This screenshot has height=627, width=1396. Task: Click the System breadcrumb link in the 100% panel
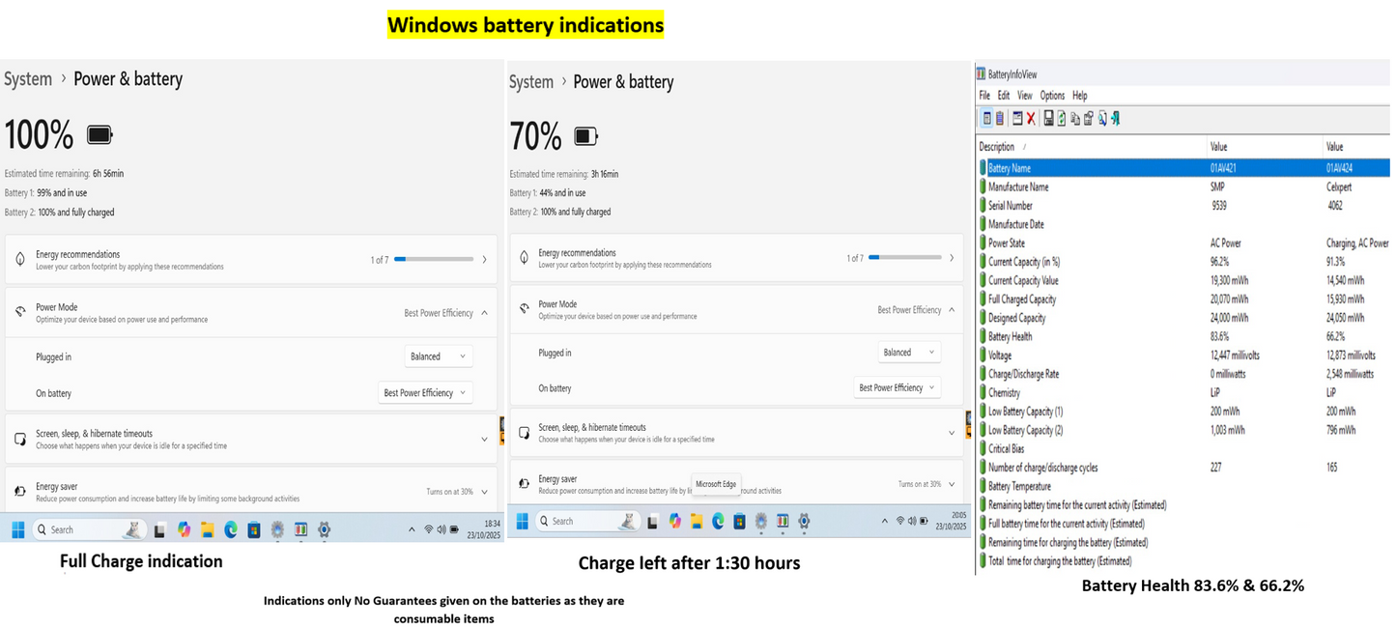pos(27,79)
